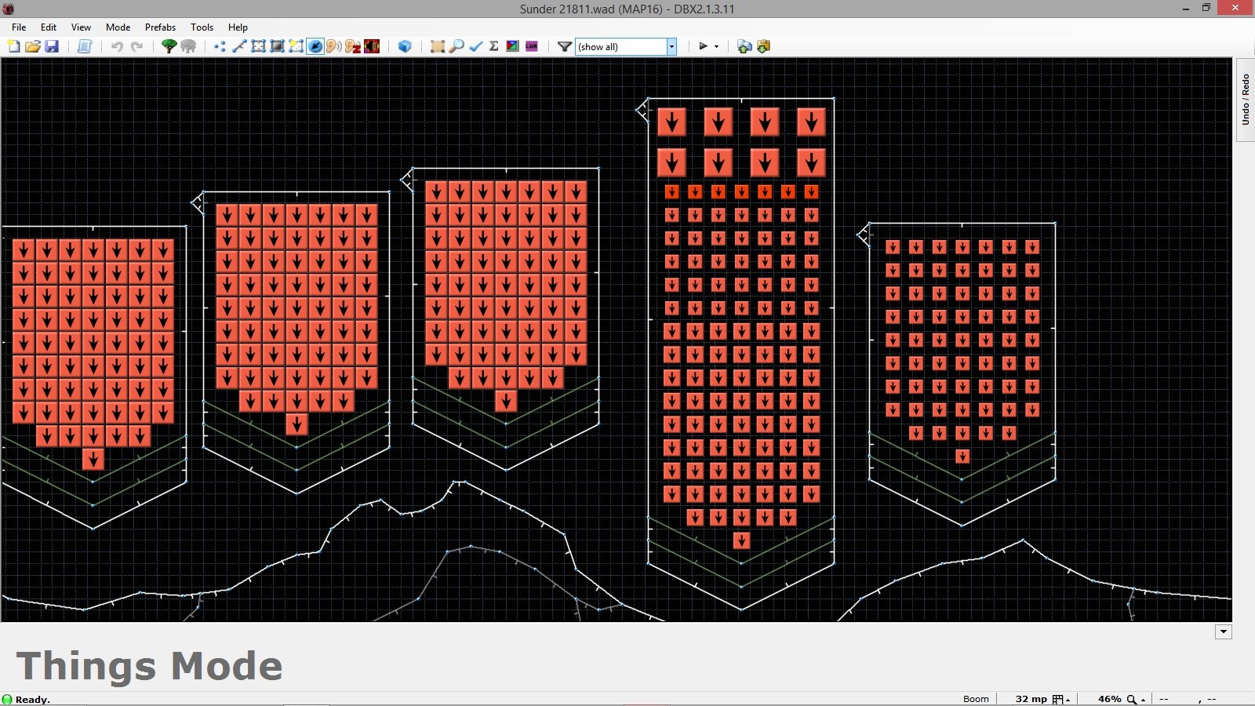This screenshot has height=706, width=1255.
Task: Select the Brightness Mode icon
Action: pos(277,46)
